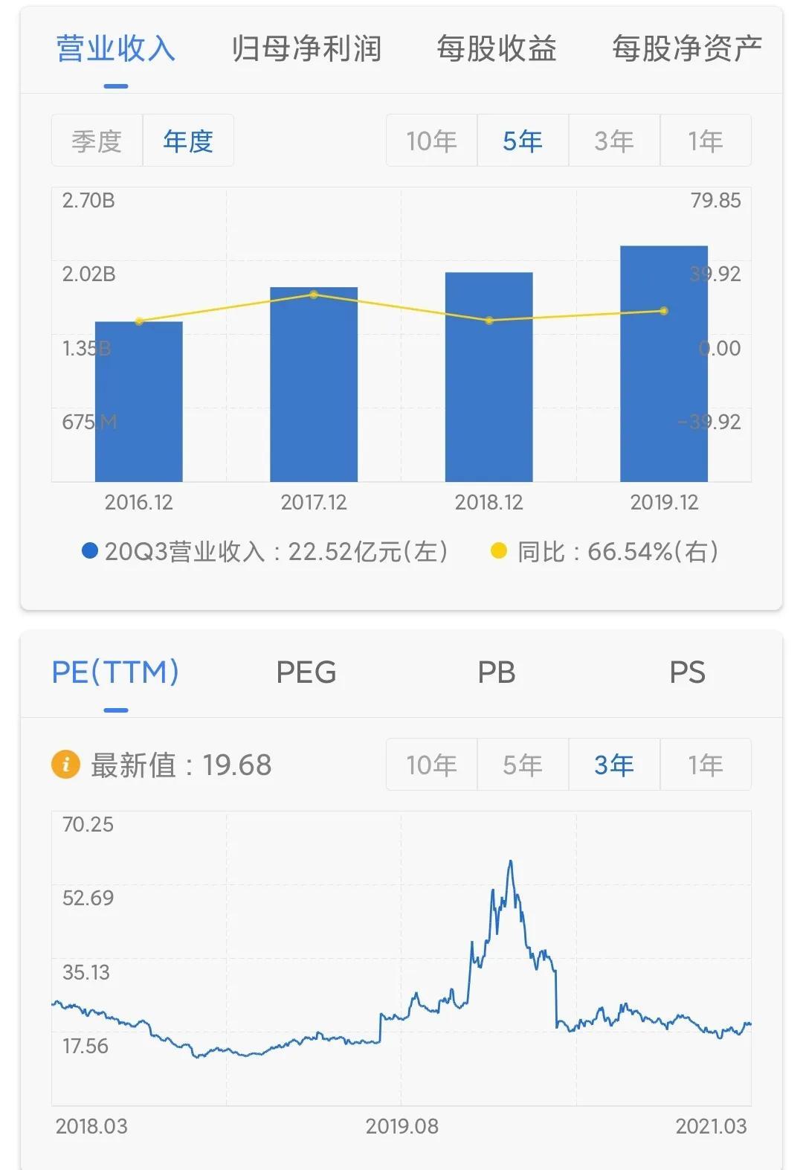The image size is (803, 1170).
Task: Select the PS valuation tab
Action: [686, 672]
